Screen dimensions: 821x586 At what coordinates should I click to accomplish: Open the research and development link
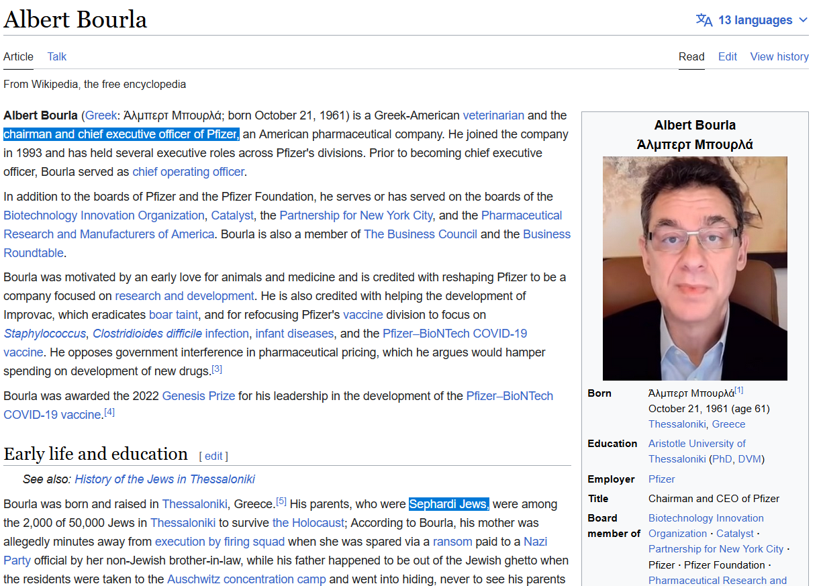pos(185,296)
